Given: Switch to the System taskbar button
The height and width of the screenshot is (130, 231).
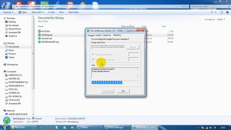Looking at the screenshot, I should [x=90, y=127].
